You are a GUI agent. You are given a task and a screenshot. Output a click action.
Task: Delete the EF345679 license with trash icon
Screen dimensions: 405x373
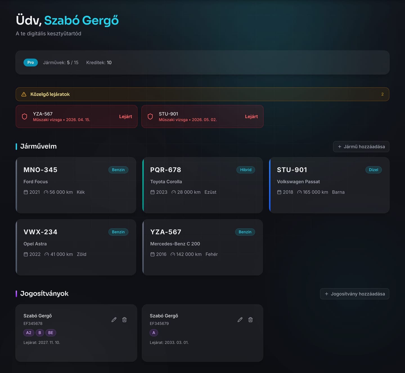250,319
